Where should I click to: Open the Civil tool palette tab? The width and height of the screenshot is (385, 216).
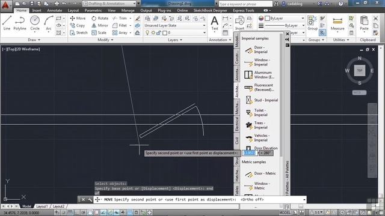pos(236,140)
